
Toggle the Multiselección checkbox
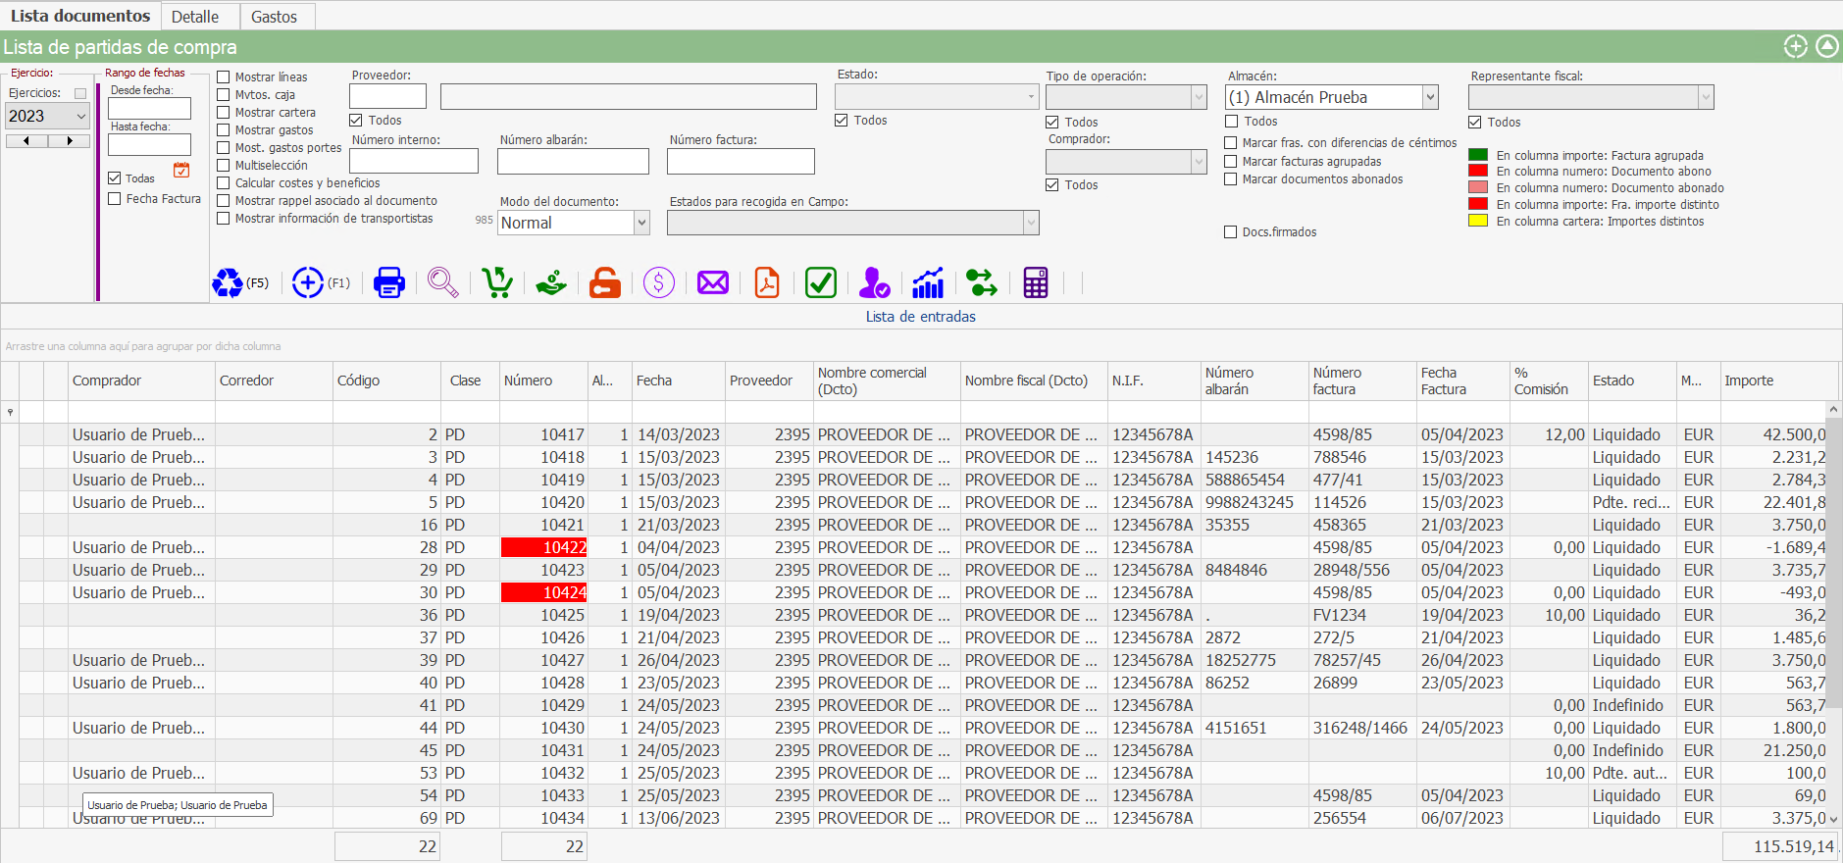point(224,166)
